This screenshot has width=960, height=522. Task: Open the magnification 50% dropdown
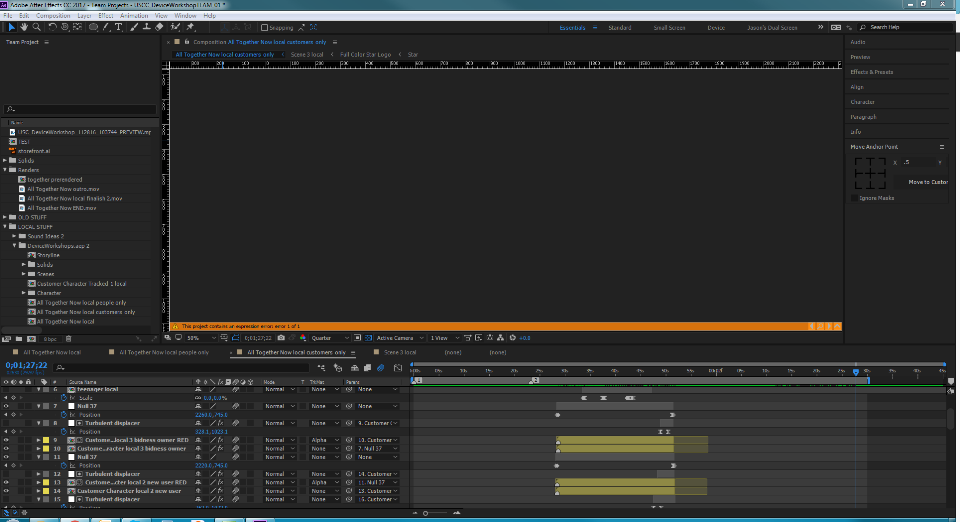201,338
